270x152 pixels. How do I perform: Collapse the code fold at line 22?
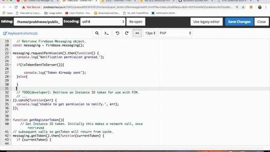(x=10, y=53)
